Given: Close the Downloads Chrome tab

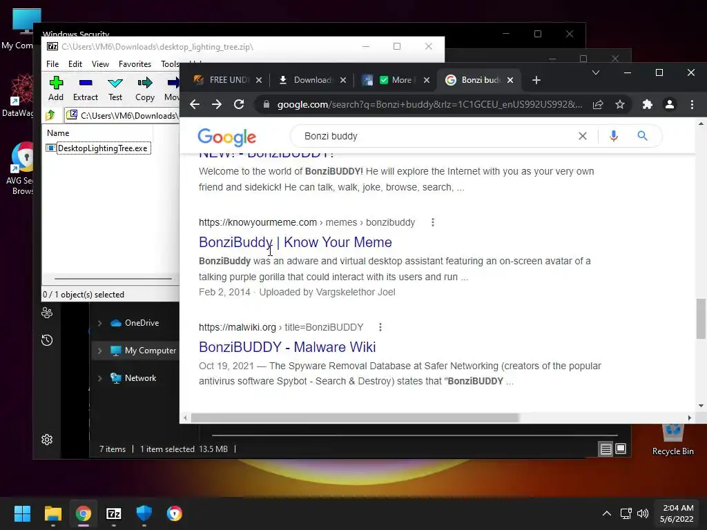Looking at the screenshot, I should (342, 80).
